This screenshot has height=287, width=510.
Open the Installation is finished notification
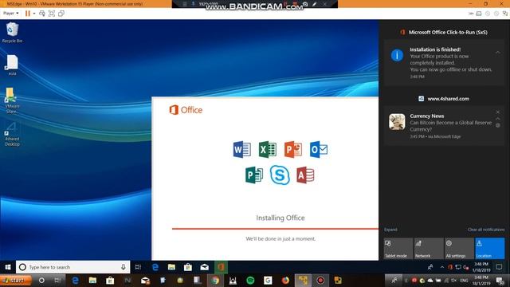point(444,63)
